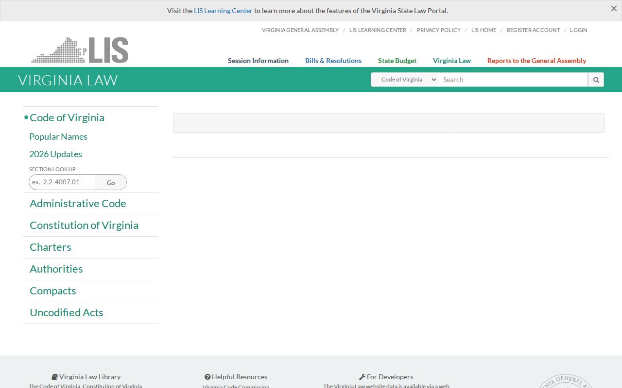Open the Administrative Code section
This screenshot has width=622, height=388.
tap(78, 204)
